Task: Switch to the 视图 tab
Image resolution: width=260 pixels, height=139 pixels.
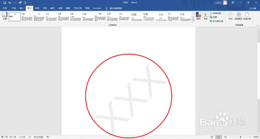Action: (68, 8)
